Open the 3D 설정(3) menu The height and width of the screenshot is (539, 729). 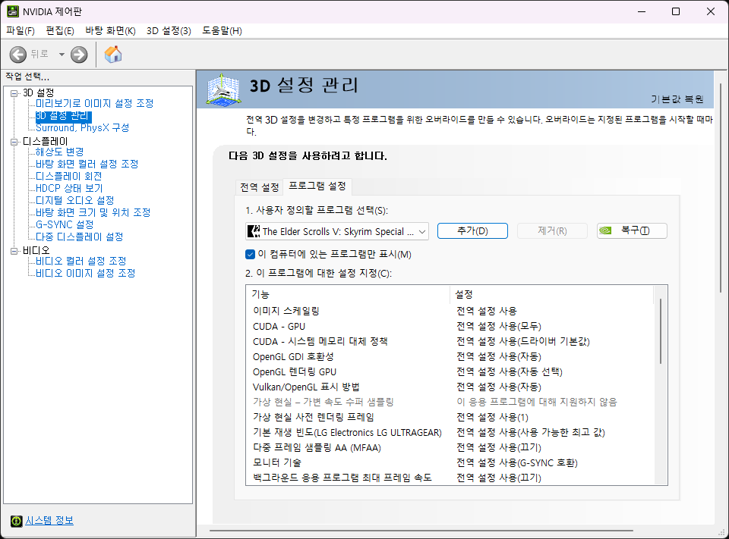(169, 30)
